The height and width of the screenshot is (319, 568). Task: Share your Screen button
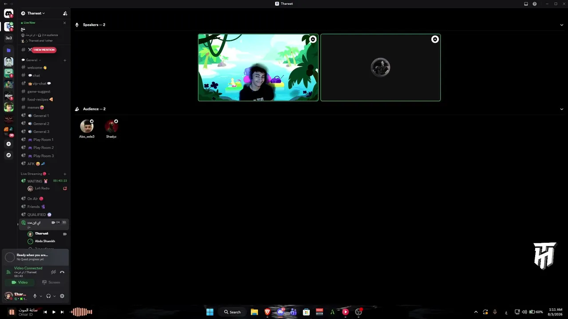click(51, 282)
